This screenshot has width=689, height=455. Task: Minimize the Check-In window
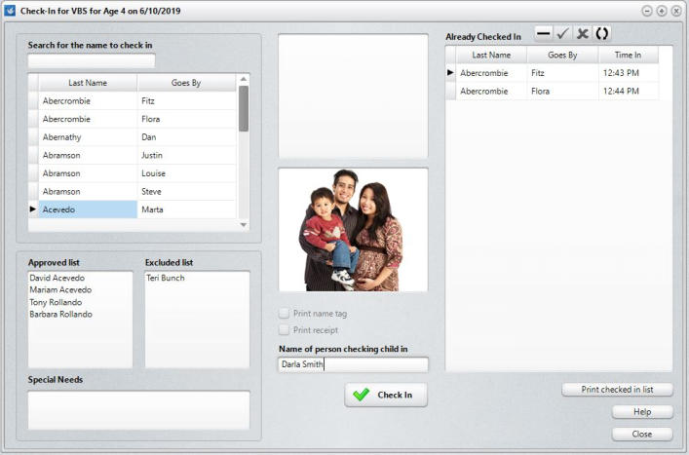647,11
